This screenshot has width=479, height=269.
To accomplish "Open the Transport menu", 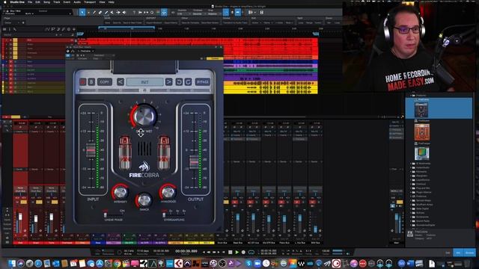I will [x=90, y=1].
